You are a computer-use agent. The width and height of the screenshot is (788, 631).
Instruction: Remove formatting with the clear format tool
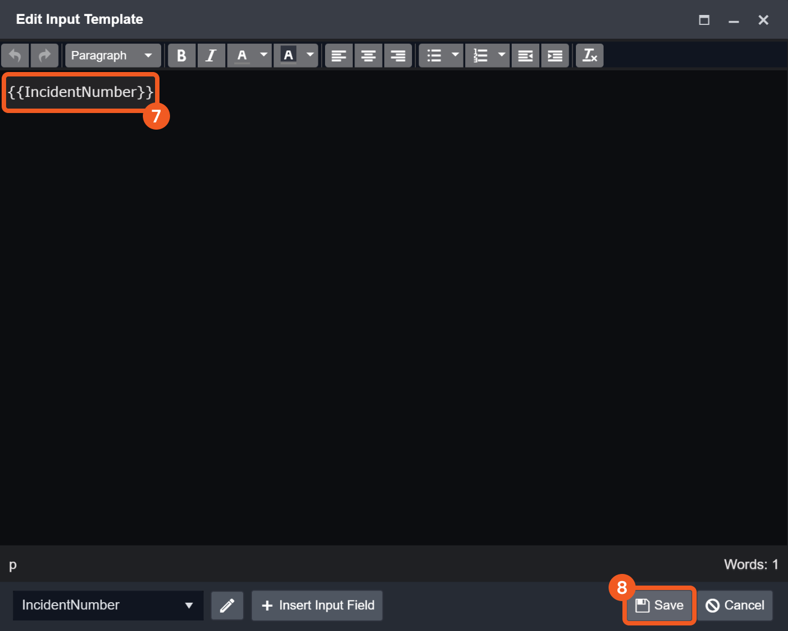(589, 55)
